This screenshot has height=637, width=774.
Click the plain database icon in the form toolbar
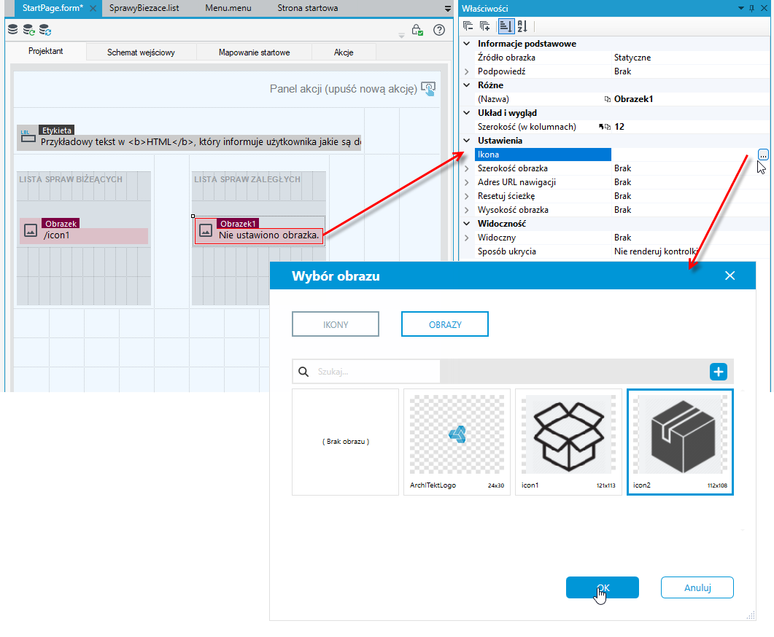tap(13, 30)
